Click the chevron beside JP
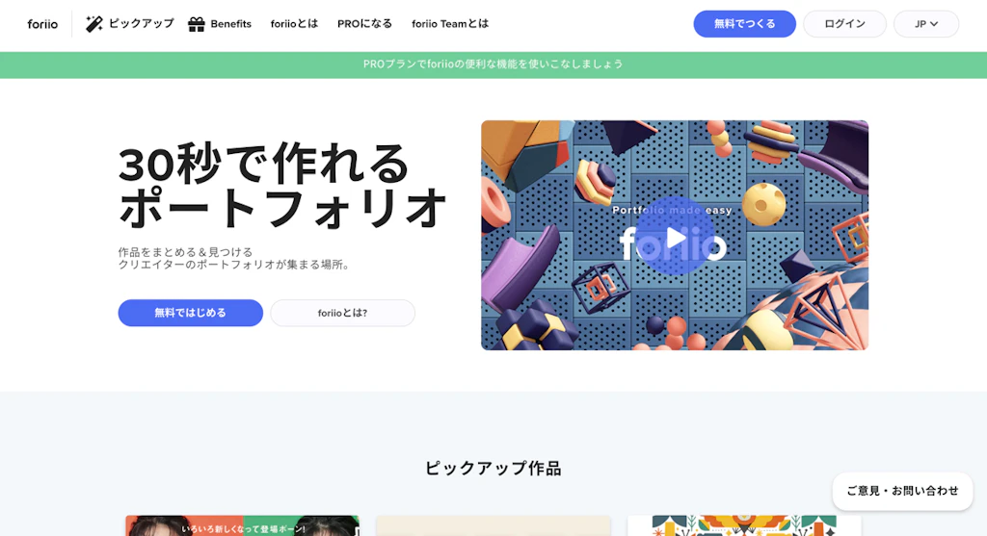 (x=934, y=24)
